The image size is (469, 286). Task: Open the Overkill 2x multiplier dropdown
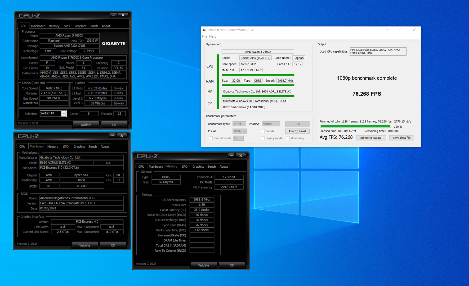(238, 138)
